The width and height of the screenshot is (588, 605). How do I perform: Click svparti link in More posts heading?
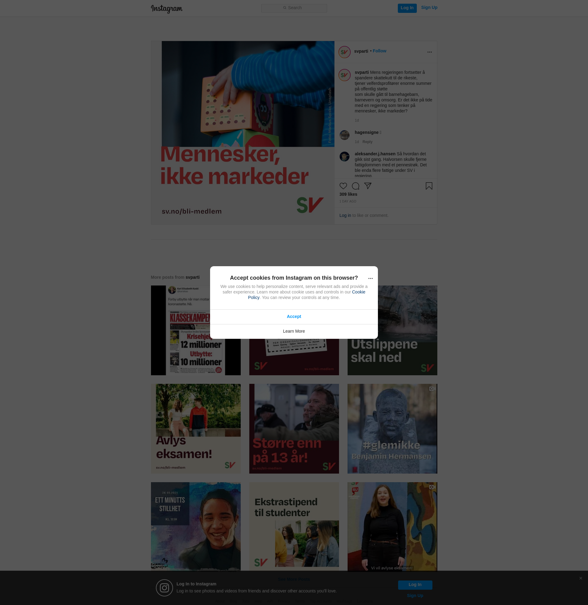click(x=192, y=277)
